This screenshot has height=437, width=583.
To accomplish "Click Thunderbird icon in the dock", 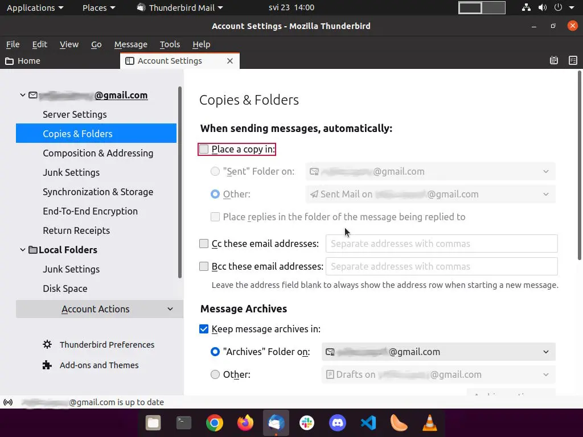I will [x=276, y=423].
